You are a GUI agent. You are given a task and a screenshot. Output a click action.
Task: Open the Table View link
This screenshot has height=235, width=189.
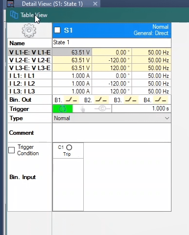pos(34,15)
